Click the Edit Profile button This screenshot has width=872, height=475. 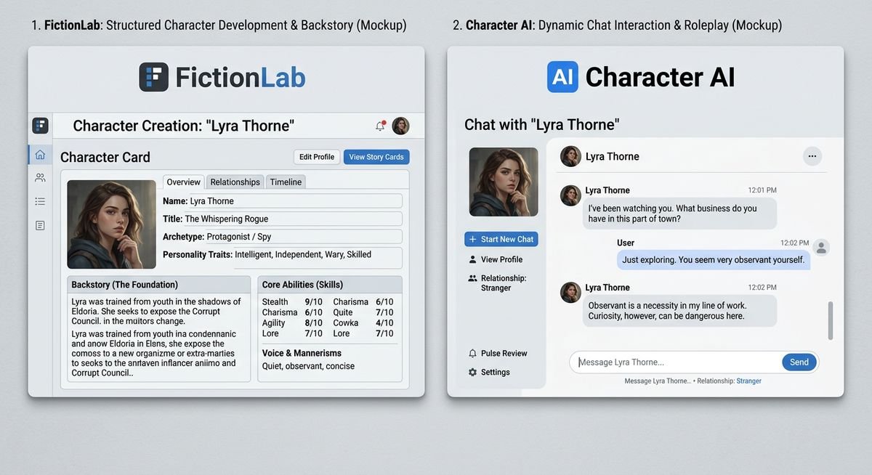316,156
